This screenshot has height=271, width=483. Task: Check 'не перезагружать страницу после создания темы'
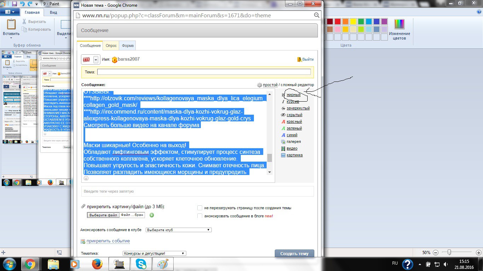(200, 208)
